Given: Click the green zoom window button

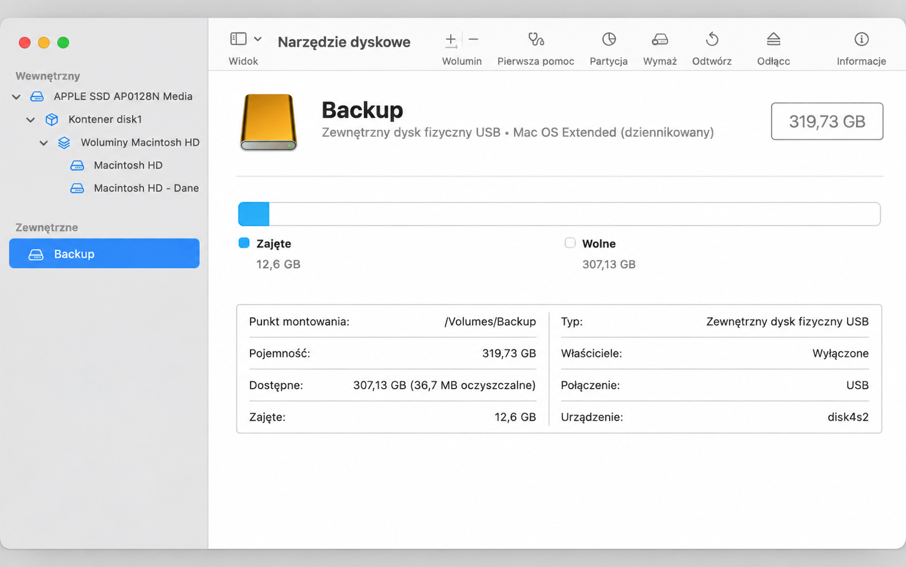Looking at the screenshot, I should (x=63, y=42).
